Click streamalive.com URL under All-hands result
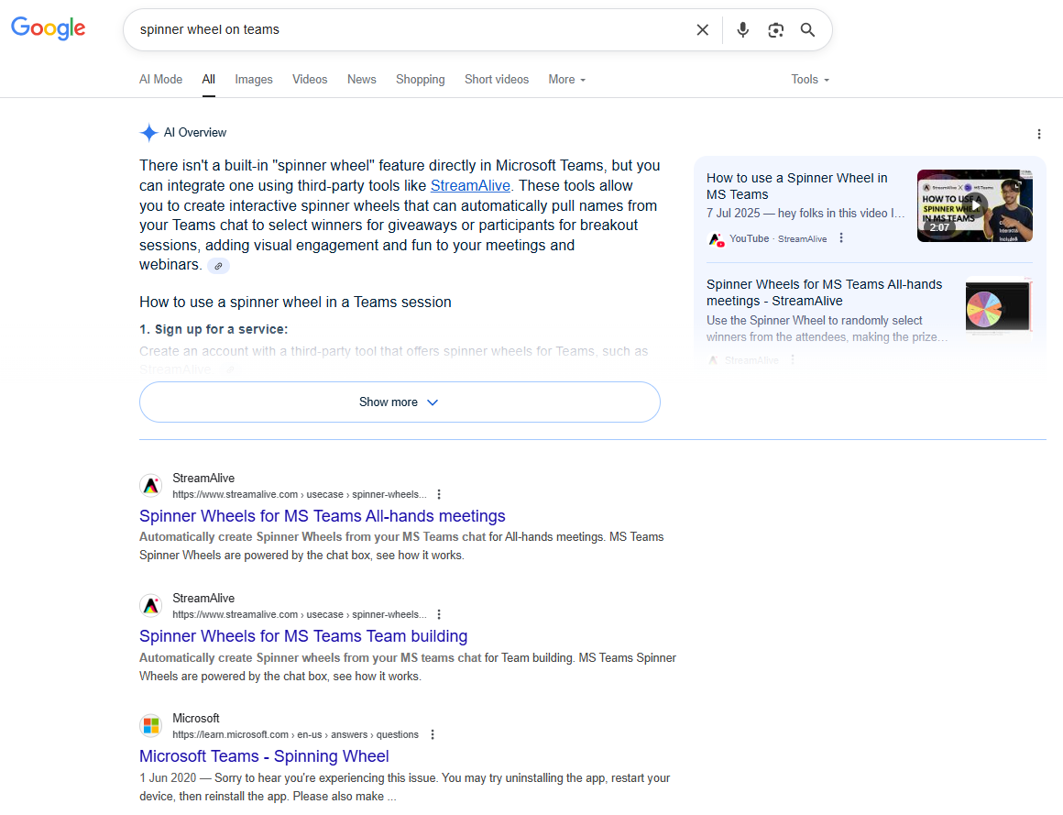 click(300, 494)
